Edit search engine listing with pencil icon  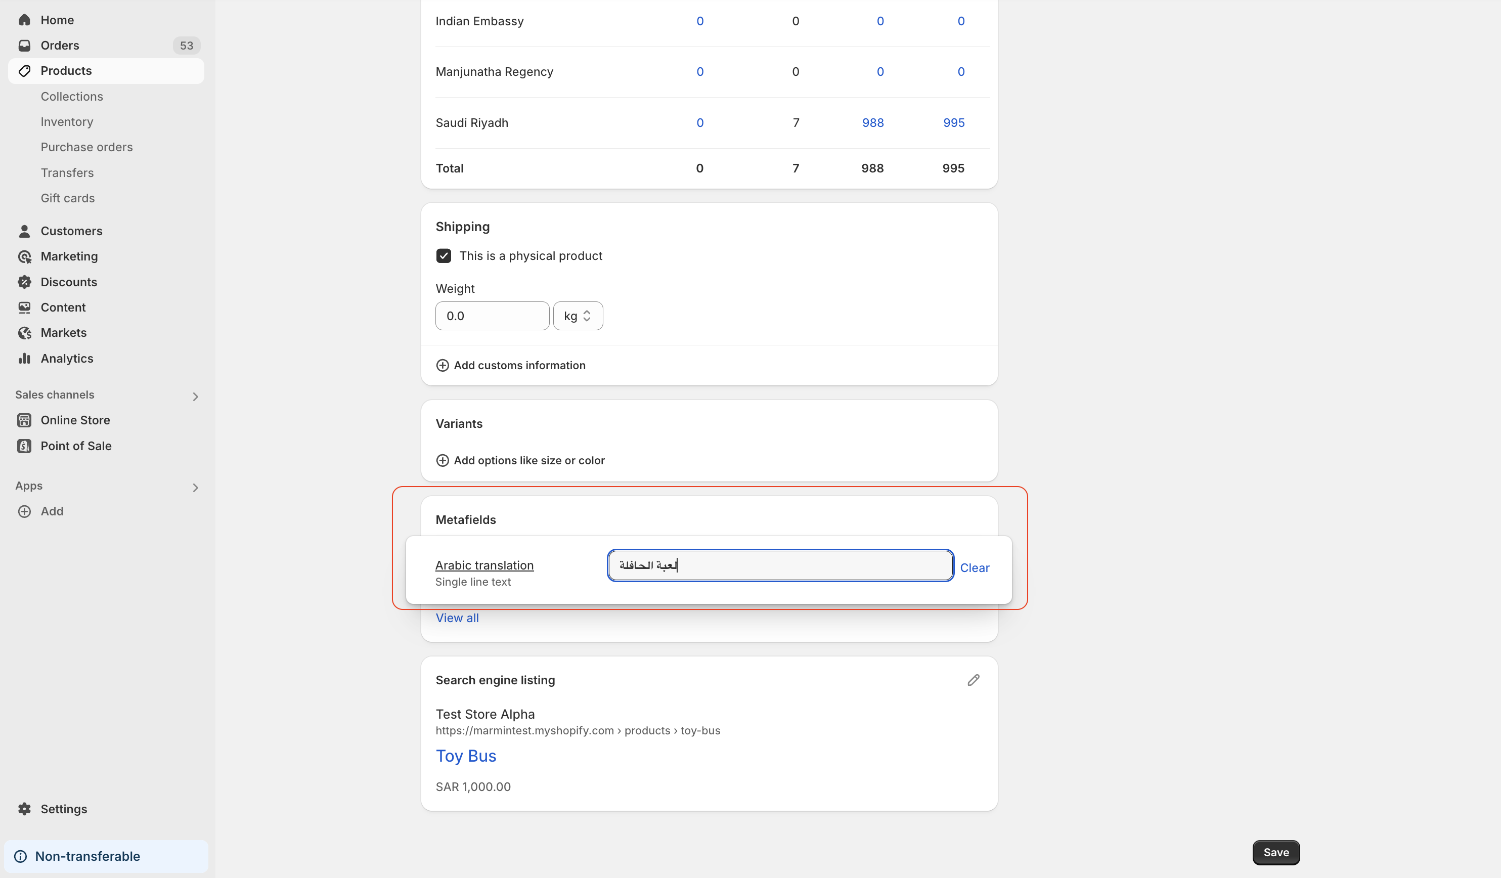coord(973,680)
